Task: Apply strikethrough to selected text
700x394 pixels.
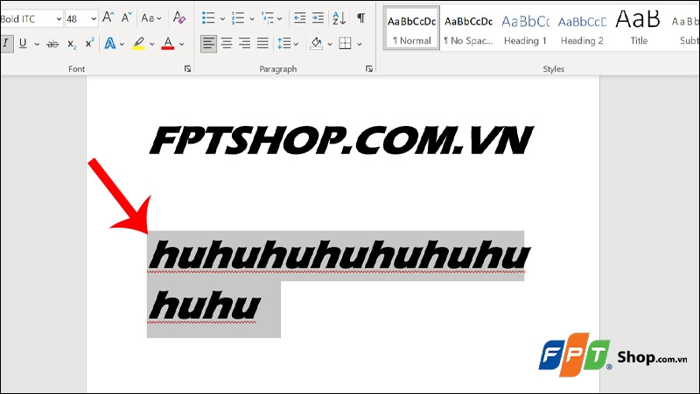Action: pyautogui.click(x=52, y=44)
